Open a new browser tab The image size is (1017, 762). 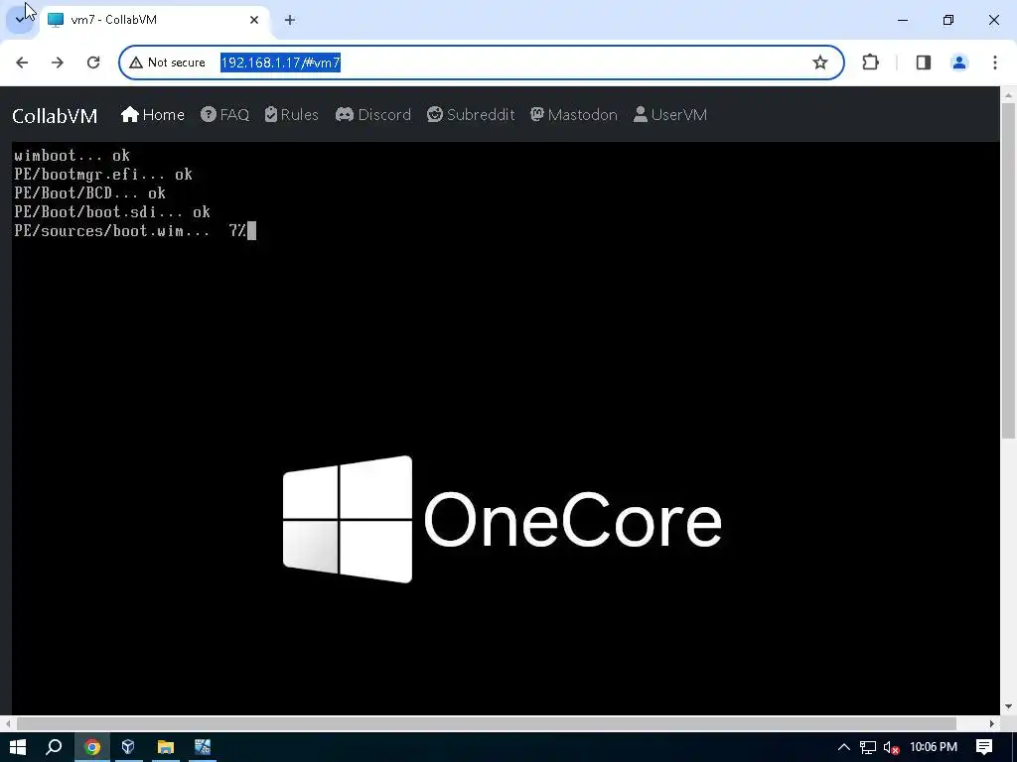pyautogui.click(x=290, y=20)
